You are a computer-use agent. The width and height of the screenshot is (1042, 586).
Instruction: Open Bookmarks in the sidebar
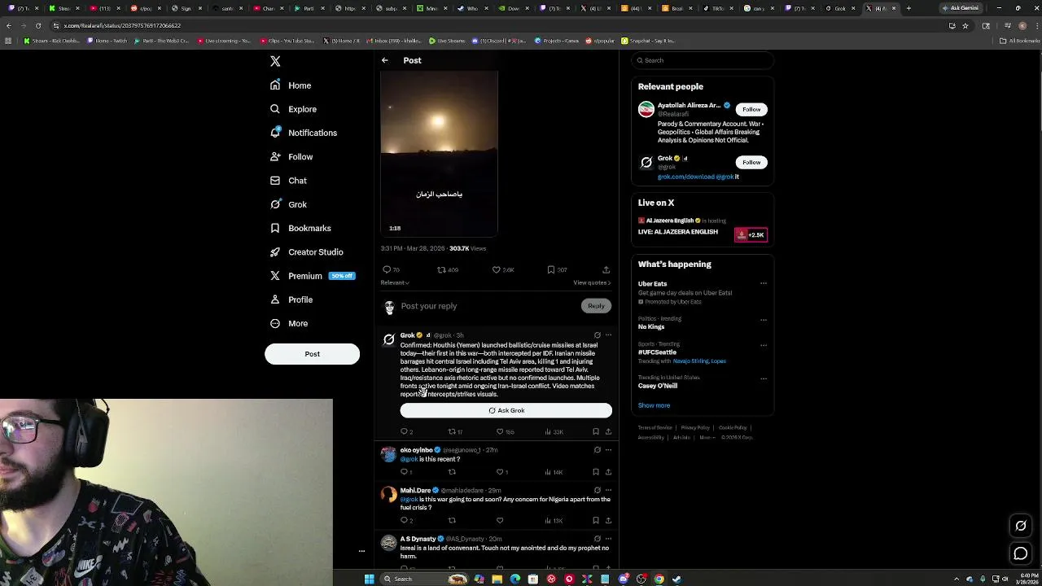[300, 228]
